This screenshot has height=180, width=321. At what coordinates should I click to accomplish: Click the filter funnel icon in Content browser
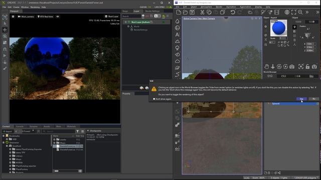pos(78,131)
